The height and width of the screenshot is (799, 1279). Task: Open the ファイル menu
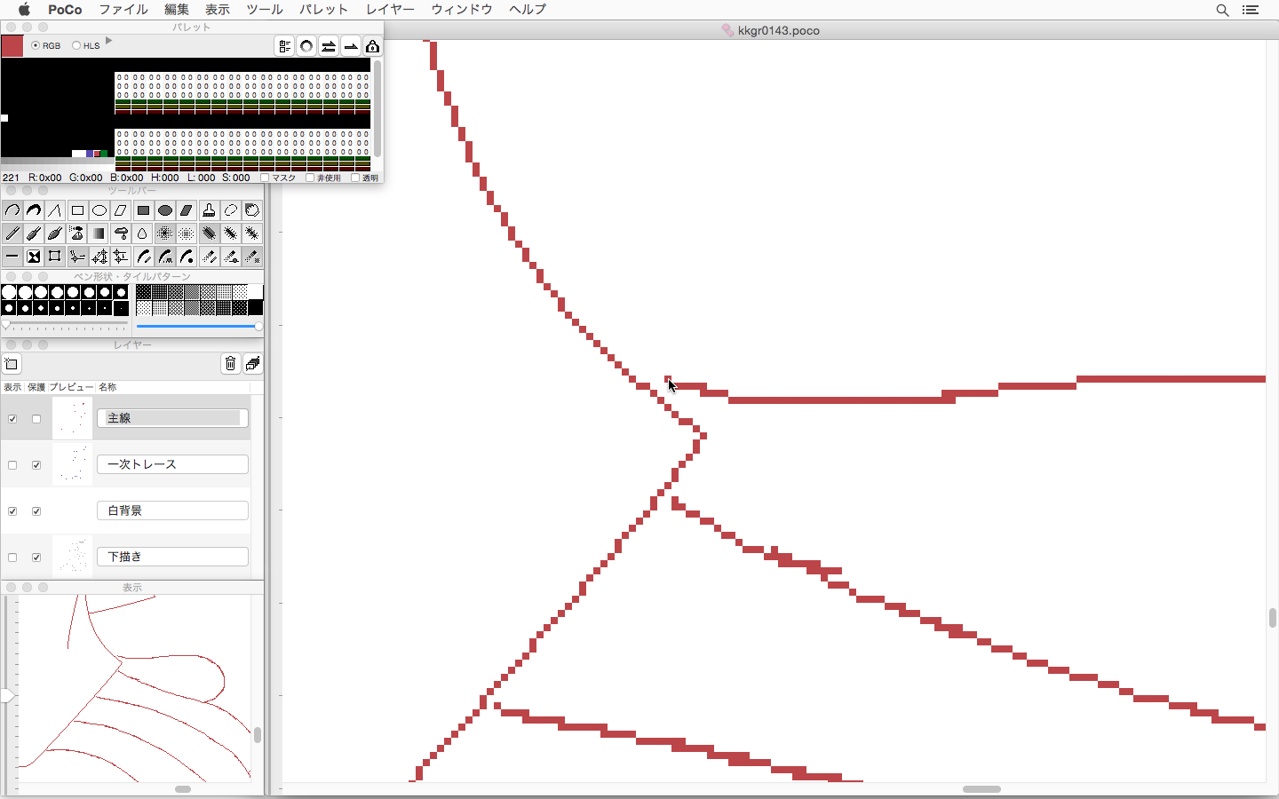click(x=123, y=10)
